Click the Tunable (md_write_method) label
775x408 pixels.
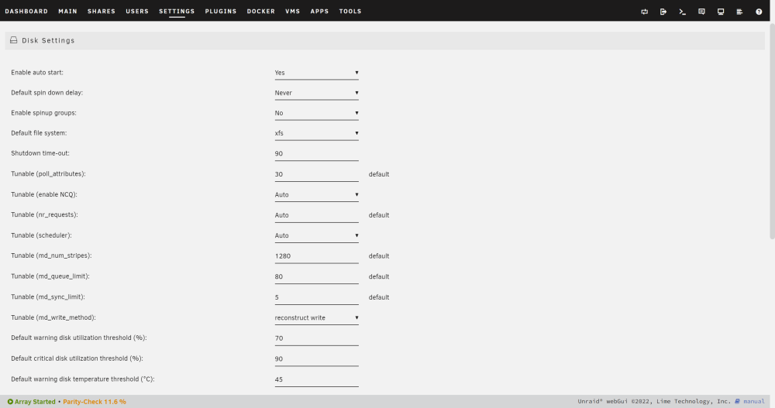tap(53, 317)
